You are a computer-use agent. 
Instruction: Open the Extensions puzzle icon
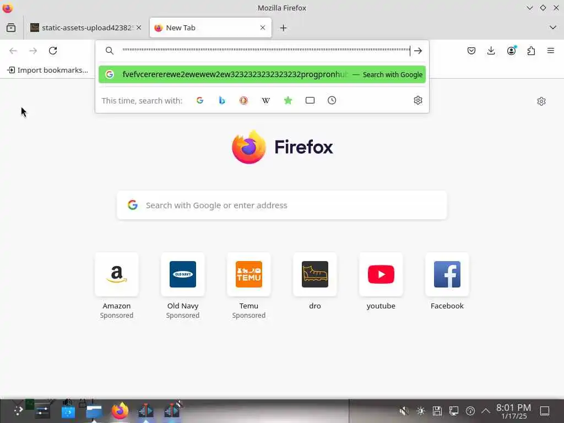(531, 51)
